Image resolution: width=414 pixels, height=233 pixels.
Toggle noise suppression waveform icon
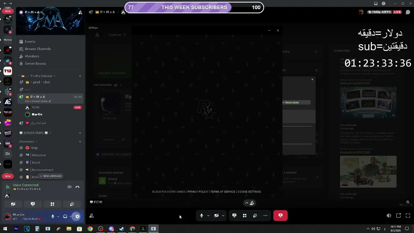pyautogui.click(x=70, y=187)
